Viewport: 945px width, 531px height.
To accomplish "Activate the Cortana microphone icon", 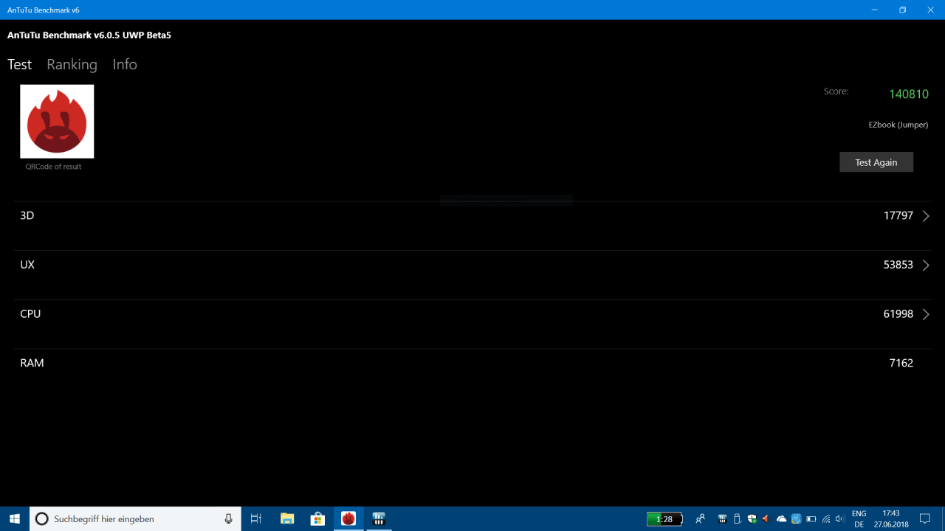I will (229, 518).
